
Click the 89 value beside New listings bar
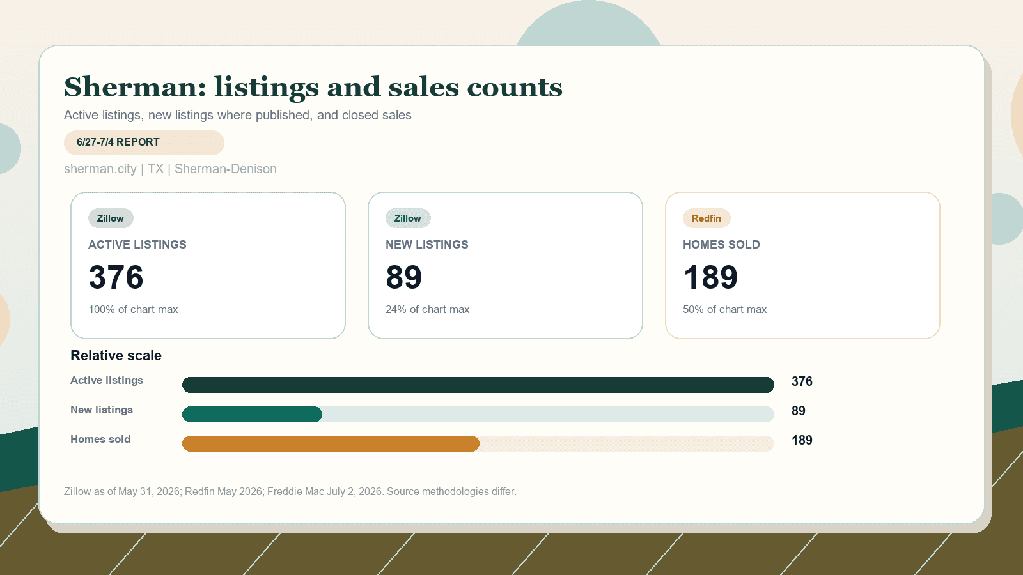pos(799,411)
